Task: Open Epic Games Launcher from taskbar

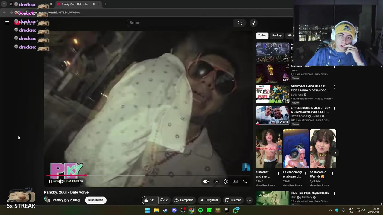Action: point(227,210)
